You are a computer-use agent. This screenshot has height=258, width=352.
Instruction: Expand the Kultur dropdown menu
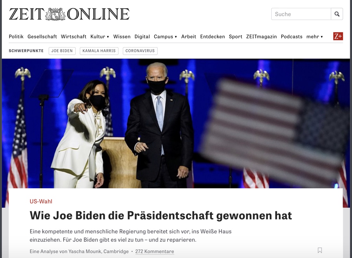click(x=100, y=36)
